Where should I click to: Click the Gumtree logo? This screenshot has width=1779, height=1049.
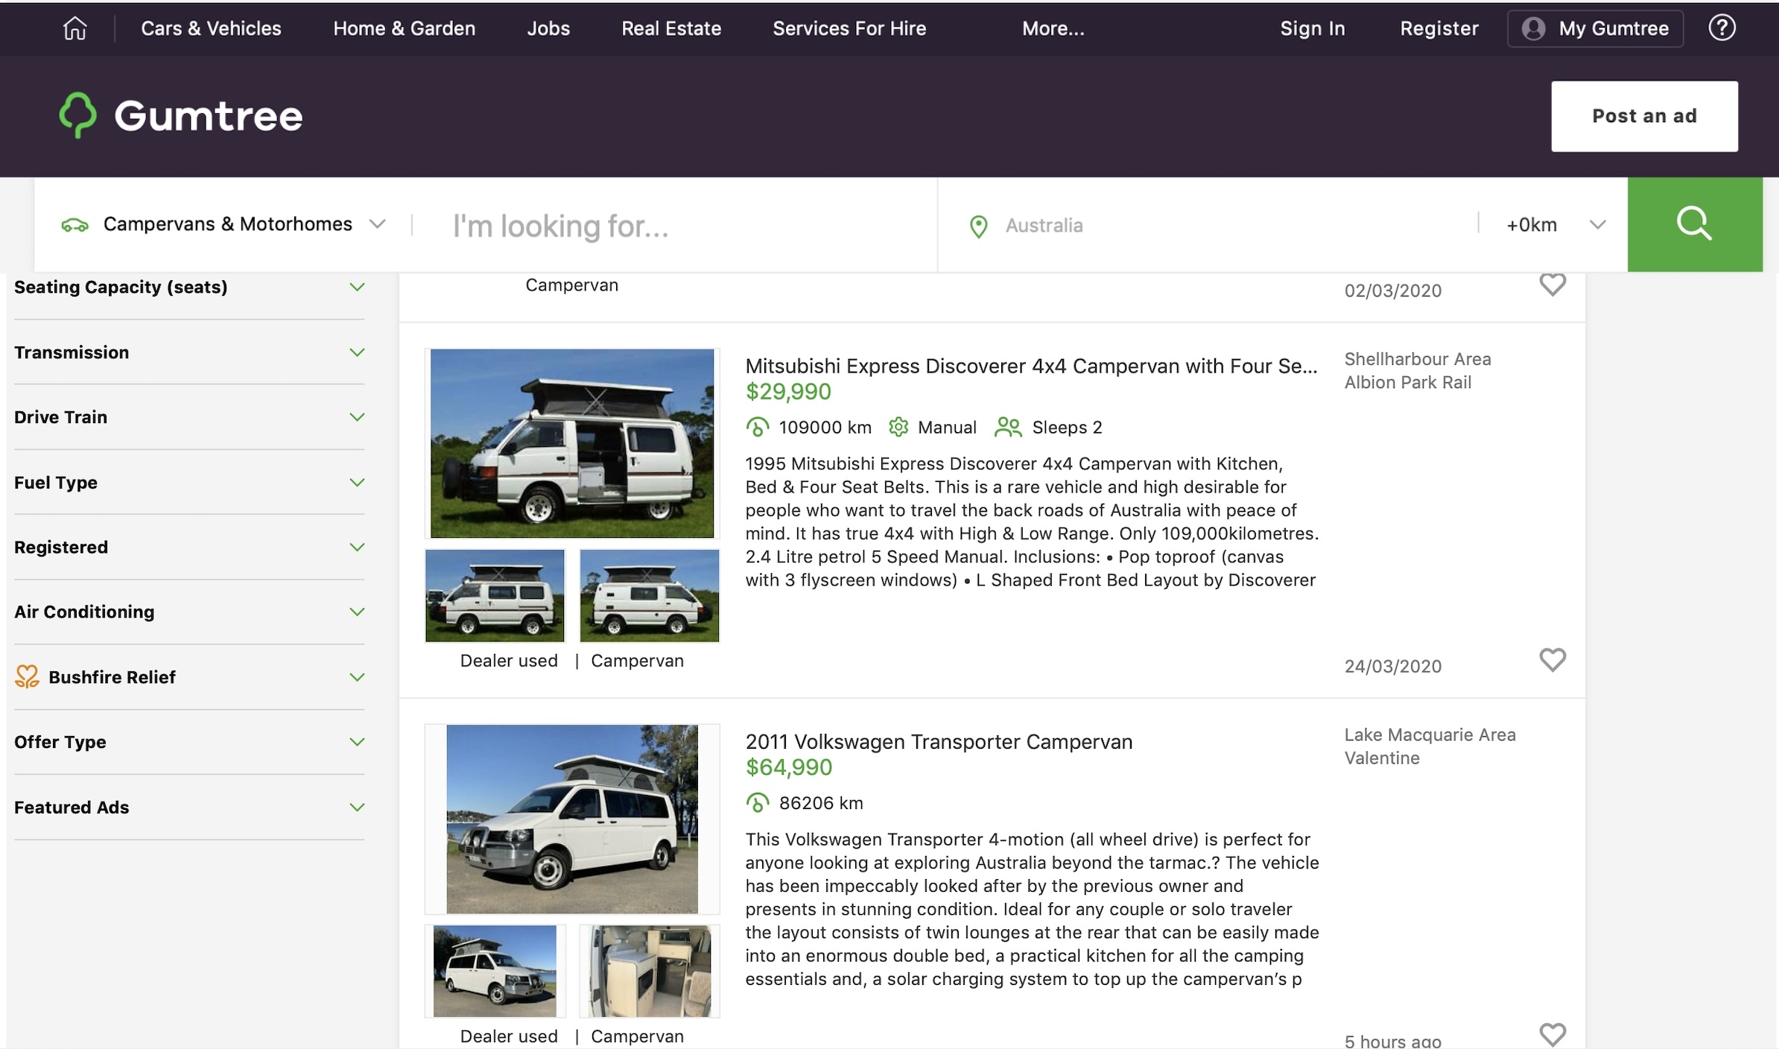181,115
